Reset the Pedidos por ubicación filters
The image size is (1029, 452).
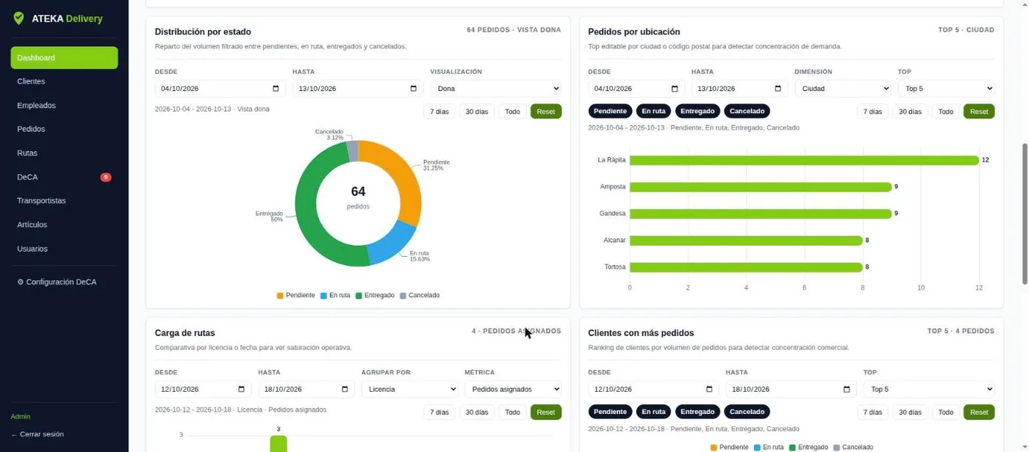click(979, 112)
